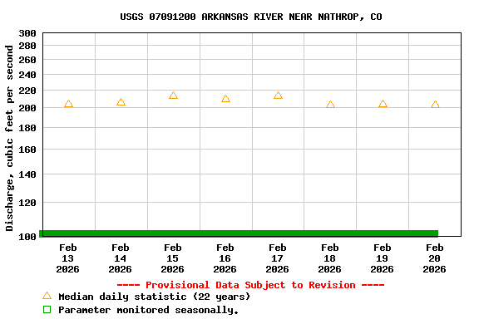This screenshot has height=319, width=479.
Task: Click the 120 y-axis value
Action: (x=27, y=203)
